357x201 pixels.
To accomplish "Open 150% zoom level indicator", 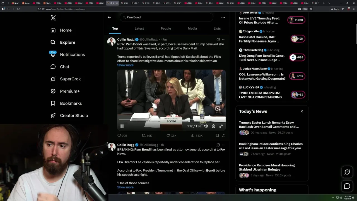I will pos(305,9).
